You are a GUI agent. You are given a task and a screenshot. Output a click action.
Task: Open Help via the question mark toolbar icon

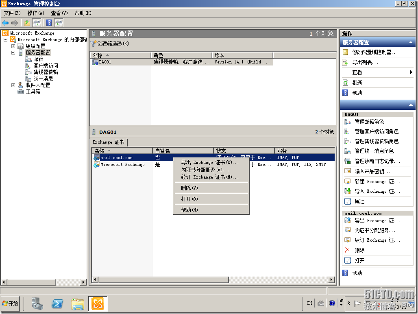coord(48,23)
